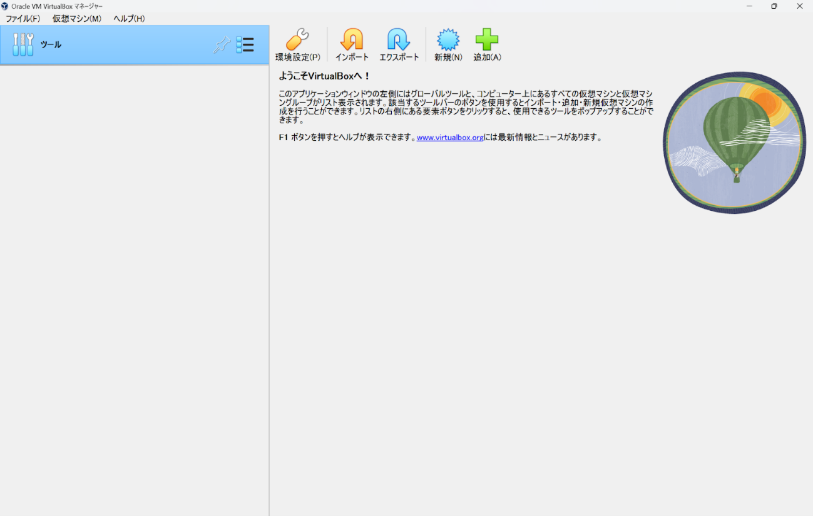813x516 pixels.
Task: Follow the www.virtualbox.org link
Action: (x=449, y=138)
